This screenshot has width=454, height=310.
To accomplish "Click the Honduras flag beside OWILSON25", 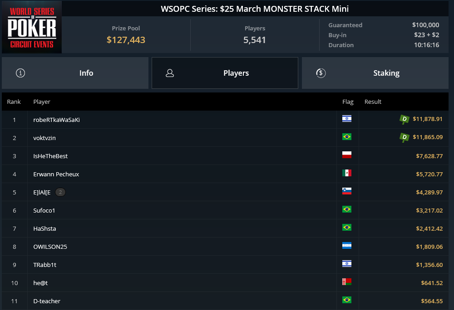I will pos(346,246).
